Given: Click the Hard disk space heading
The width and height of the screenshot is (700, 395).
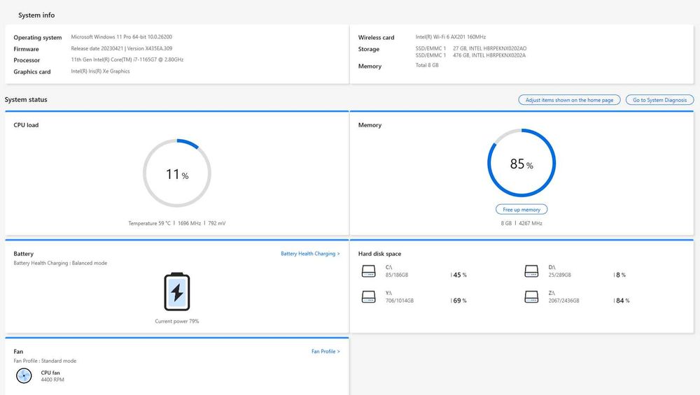Looking at the screenshot, I should (x=379, y=254).
